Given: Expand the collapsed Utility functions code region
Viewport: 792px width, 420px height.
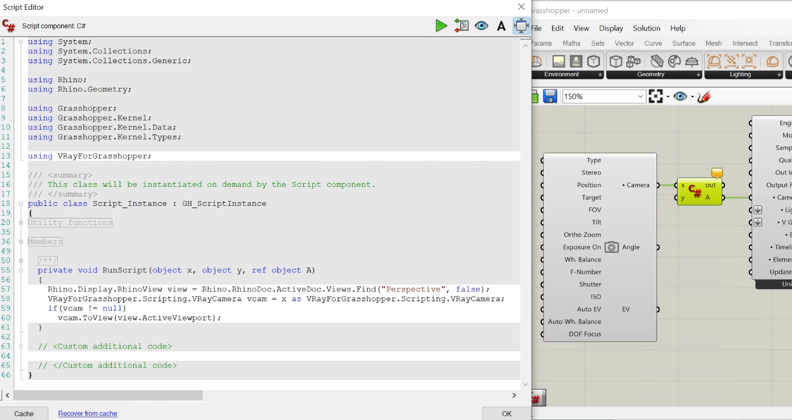Looking at the screenshot, I should click(x=21, y=223).
